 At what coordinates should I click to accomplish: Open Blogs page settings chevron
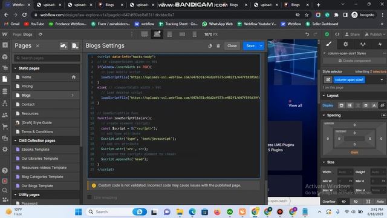click(73, 96)
